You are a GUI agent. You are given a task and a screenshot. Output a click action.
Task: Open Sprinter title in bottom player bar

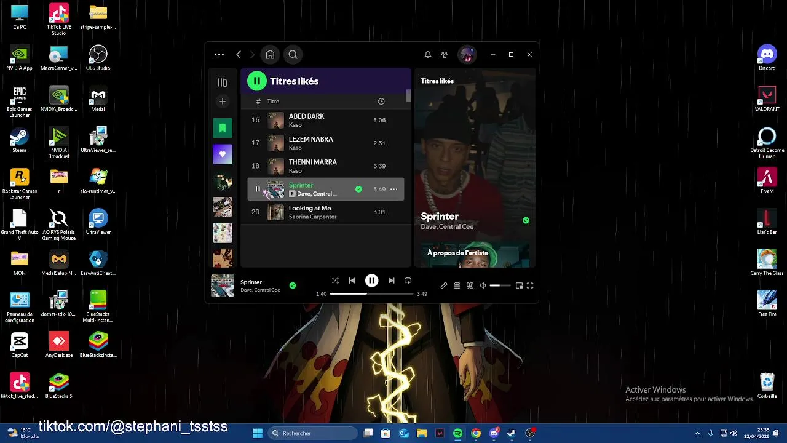point(251,282)
